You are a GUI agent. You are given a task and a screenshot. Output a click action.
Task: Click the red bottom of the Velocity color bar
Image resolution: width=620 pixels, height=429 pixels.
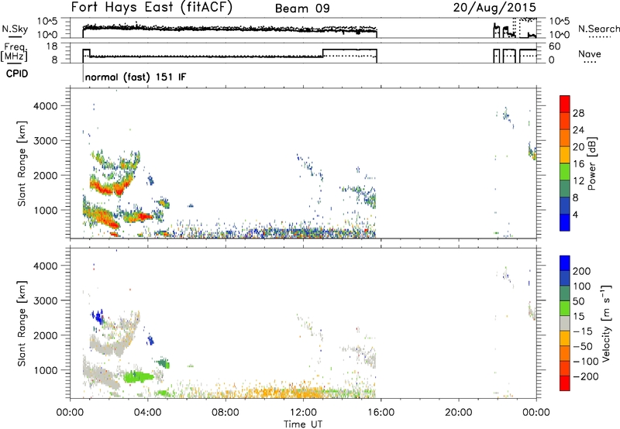(x=565, y=383)
